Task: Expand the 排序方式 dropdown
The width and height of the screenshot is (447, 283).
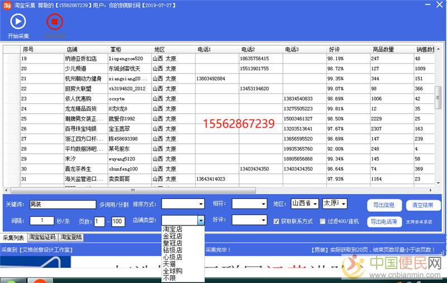Action: click(x=183, y=204)
